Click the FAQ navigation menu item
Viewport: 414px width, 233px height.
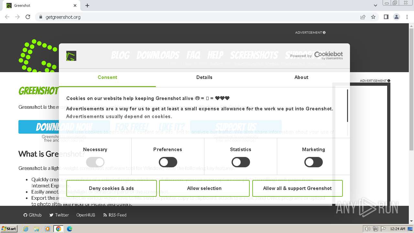coord(193,55)
